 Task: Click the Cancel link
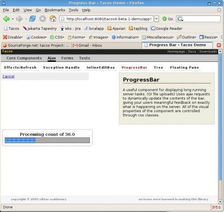(8, 76)
